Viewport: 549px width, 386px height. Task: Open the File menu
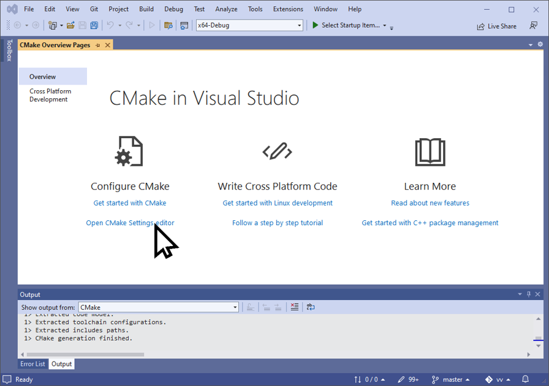[x=29, y=9]
